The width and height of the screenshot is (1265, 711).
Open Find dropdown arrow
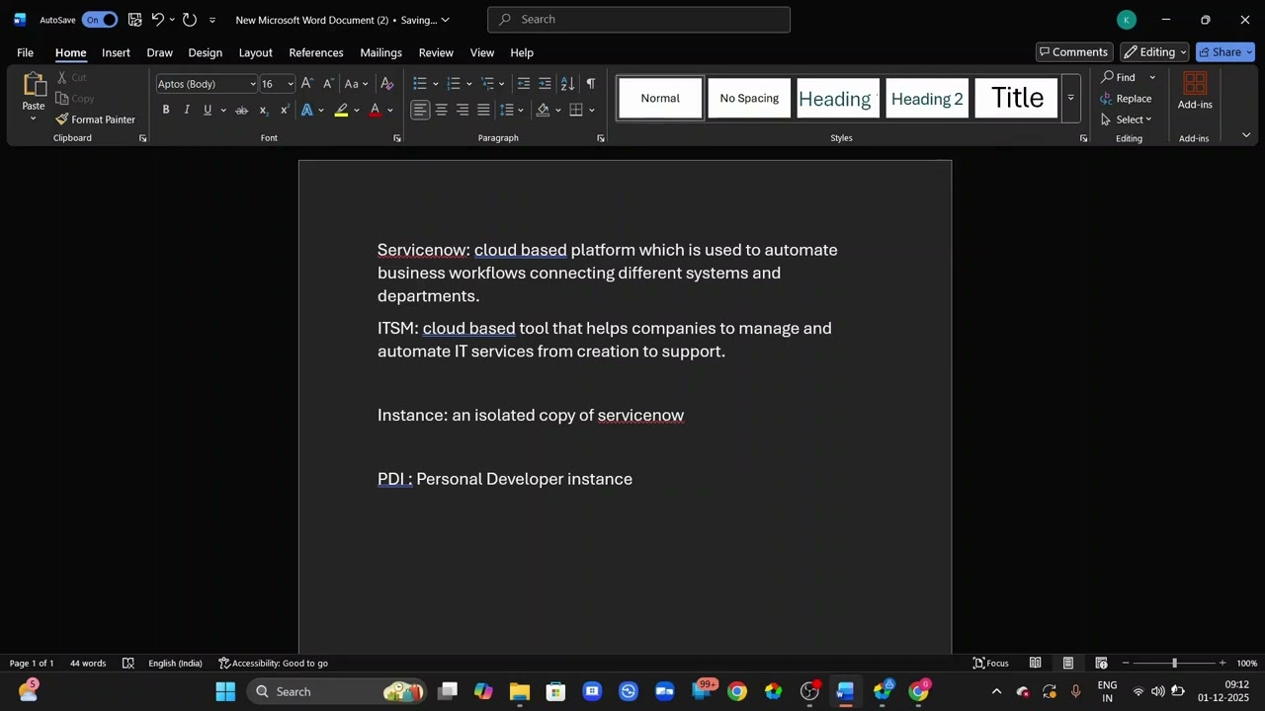[1151, 77]
